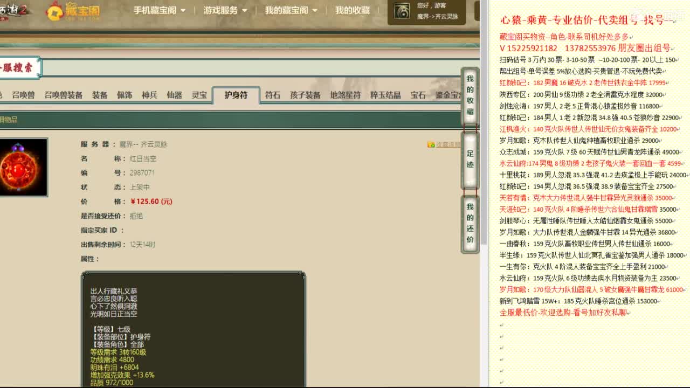Switch to the 仙器 tab
This screenshot has width=690, height=388.
click(x=174, y=95)
